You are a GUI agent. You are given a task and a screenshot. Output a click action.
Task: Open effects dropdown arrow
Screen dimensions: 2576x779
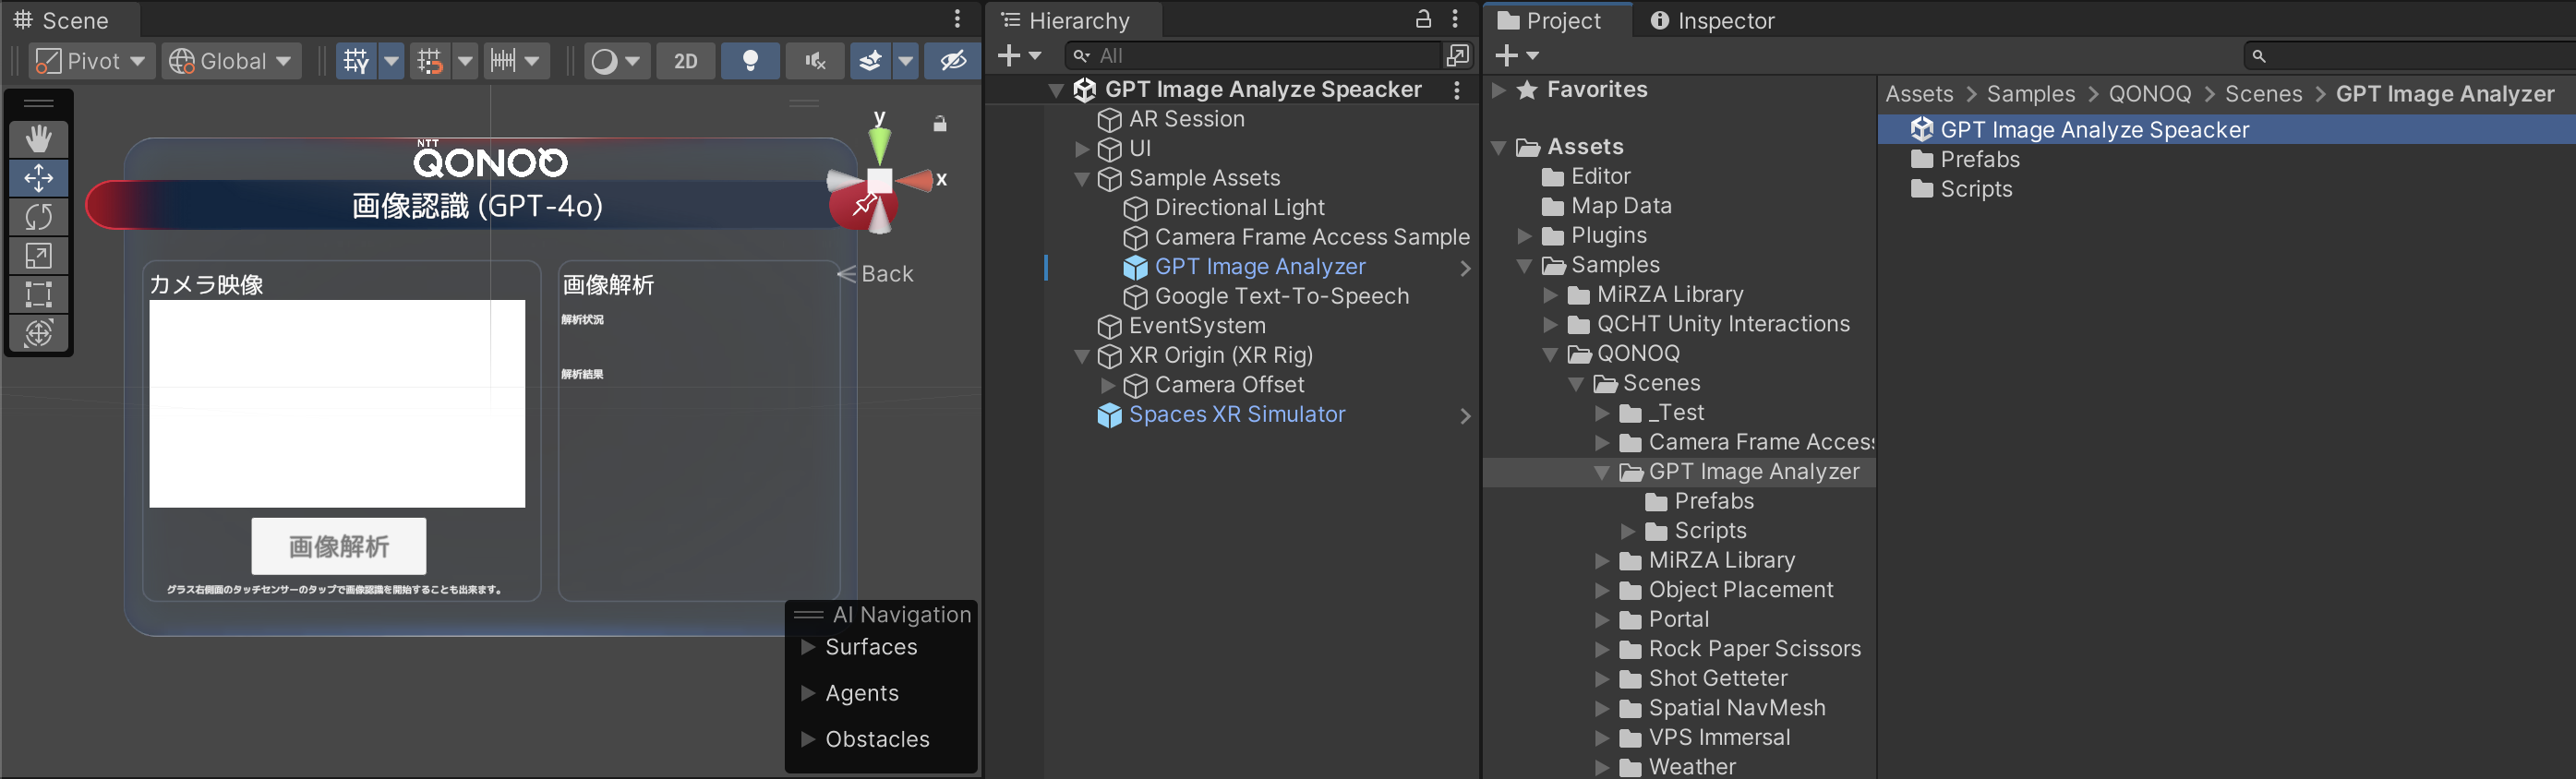906,61
